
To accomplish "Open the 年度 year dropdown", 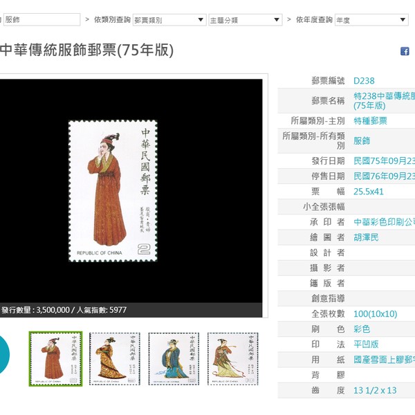I will click(371, 20).
